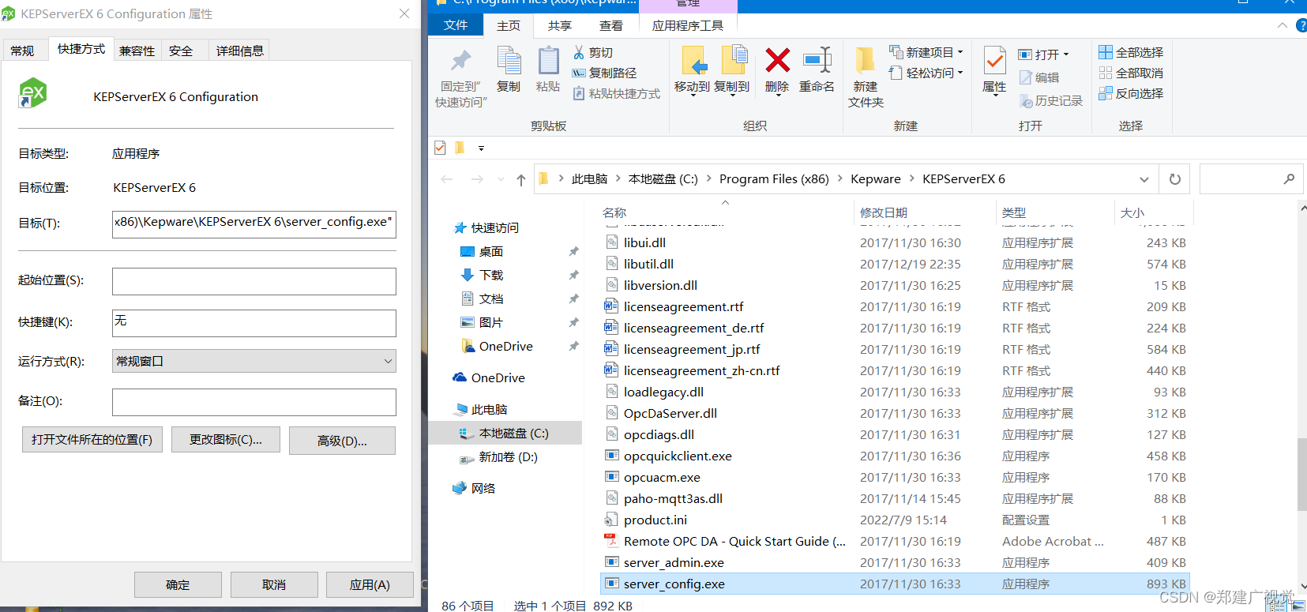1307x612 pixels.
Task: Open the Application Tools ribbon tab
Action: click(688, 25)
